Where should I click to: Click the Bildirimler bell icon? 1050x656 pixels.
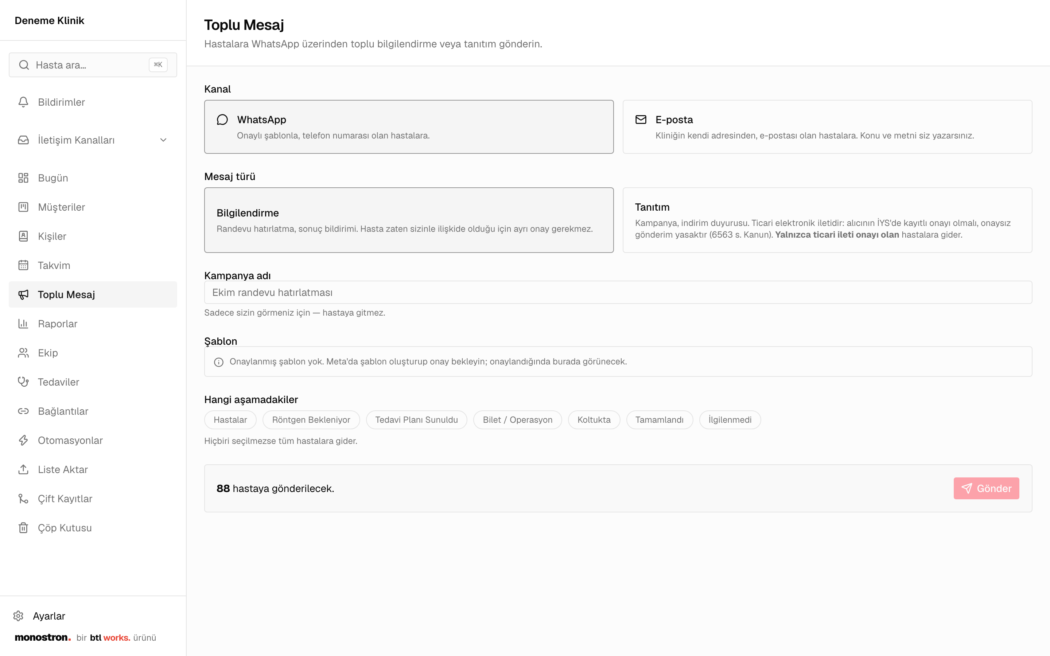tap(23, 102)
